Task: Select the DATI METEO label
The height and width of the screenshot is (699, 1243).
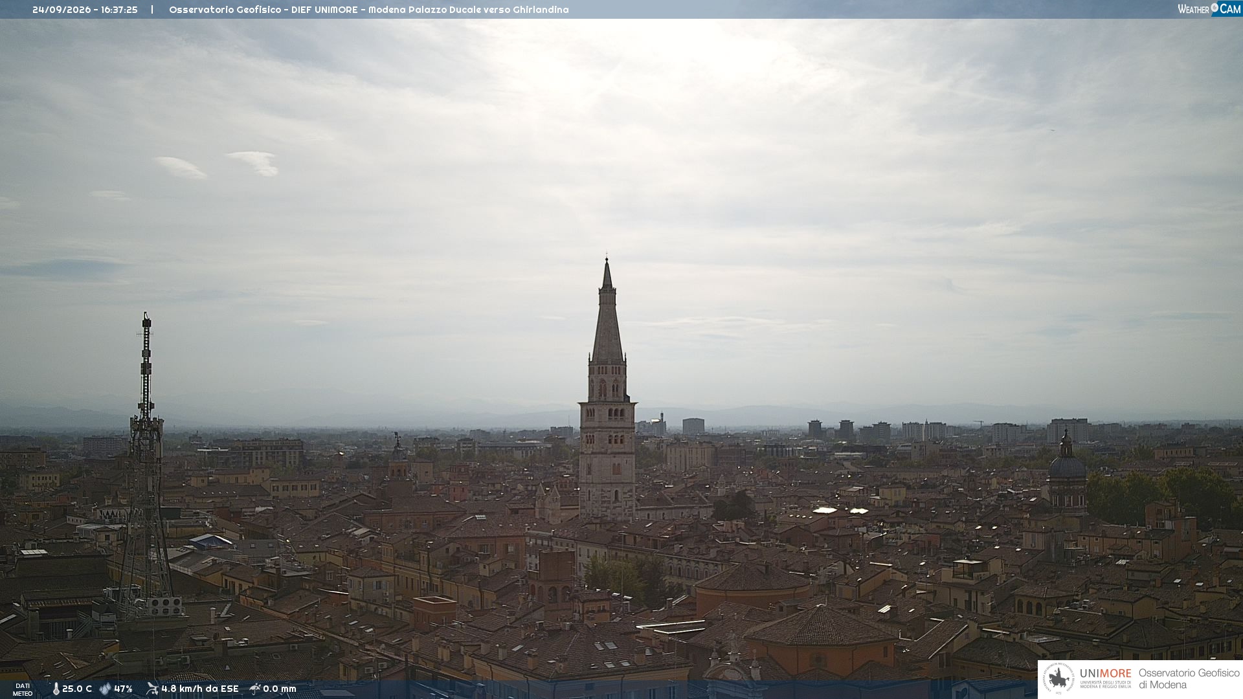Action: (x=23, y=689)
